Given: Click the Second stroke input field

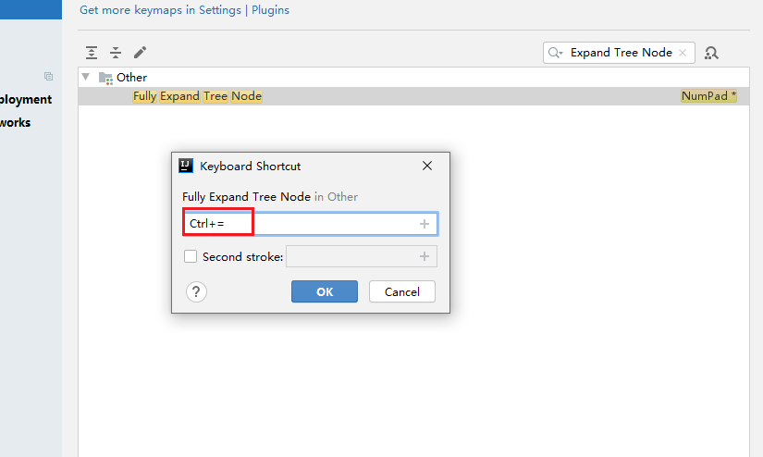Looking at the screenshot, I should (362, 256).
